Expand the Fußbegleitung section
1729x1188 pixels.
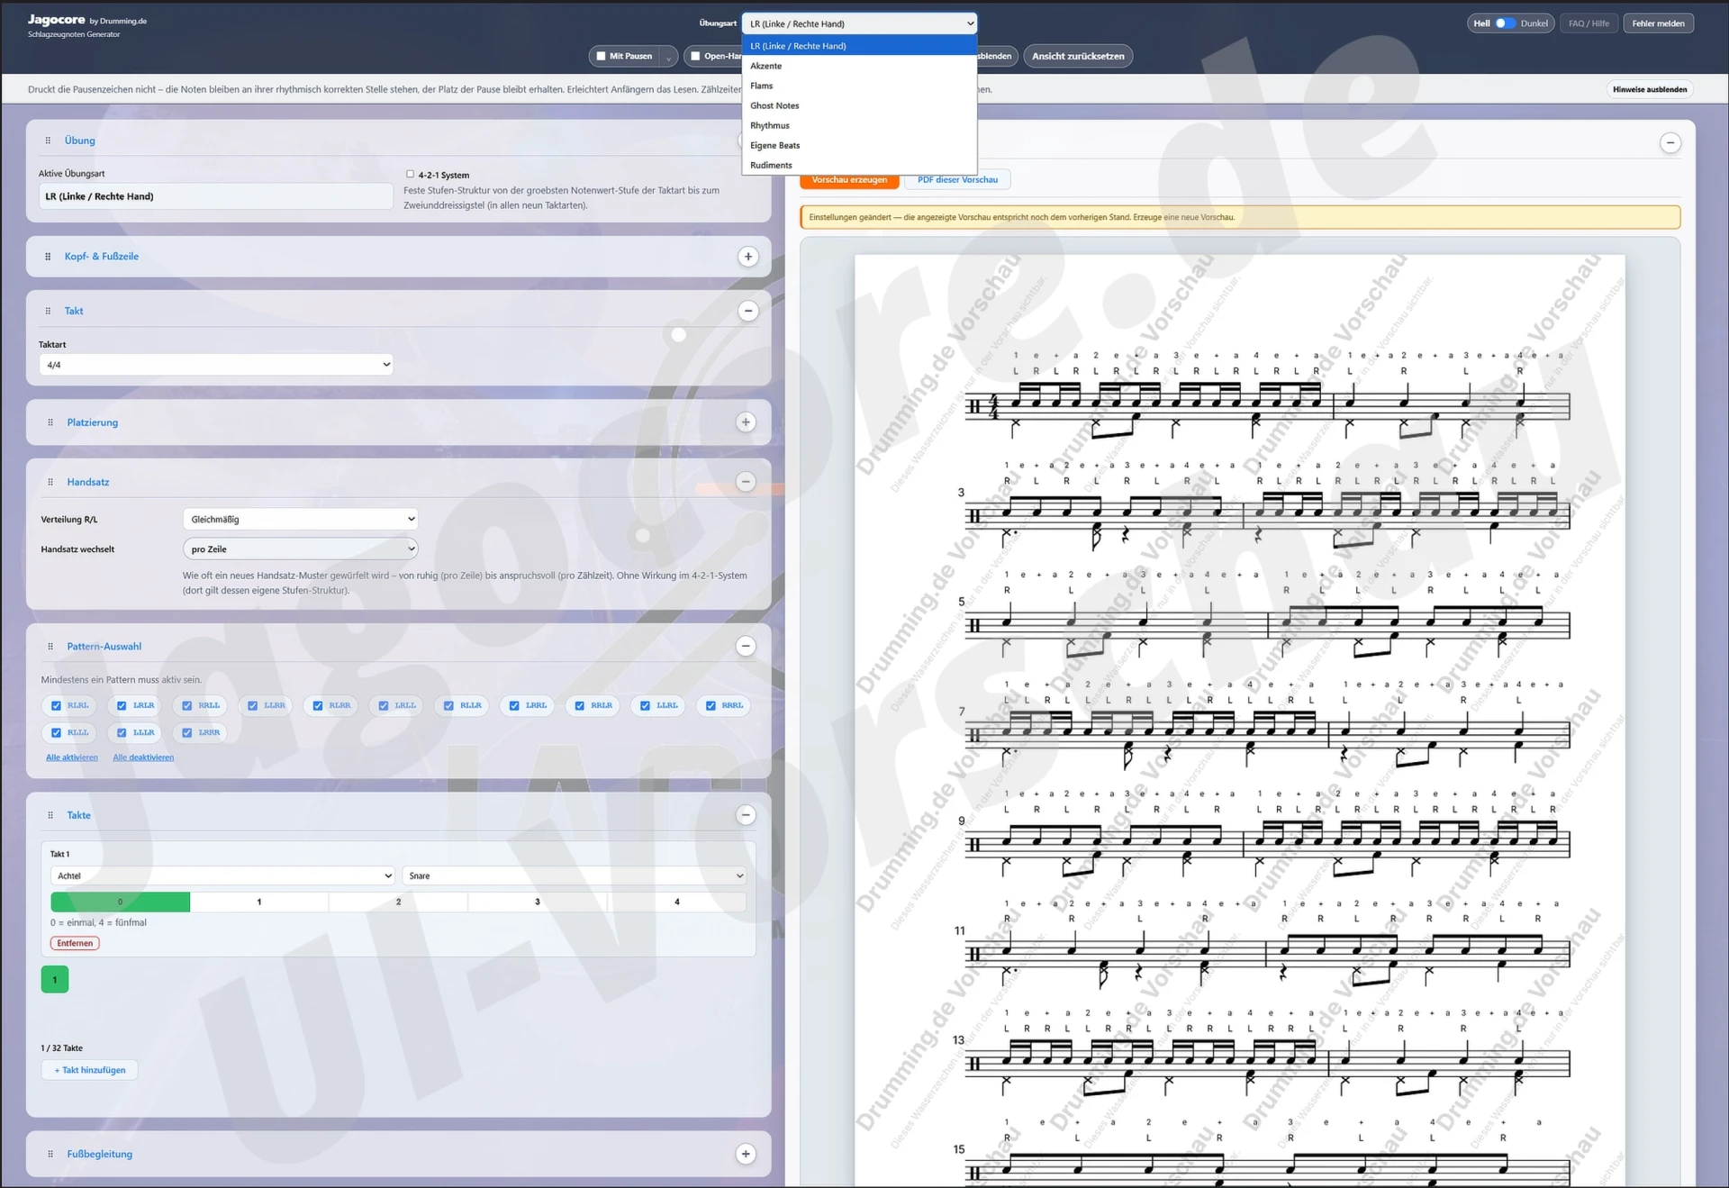746,1154
